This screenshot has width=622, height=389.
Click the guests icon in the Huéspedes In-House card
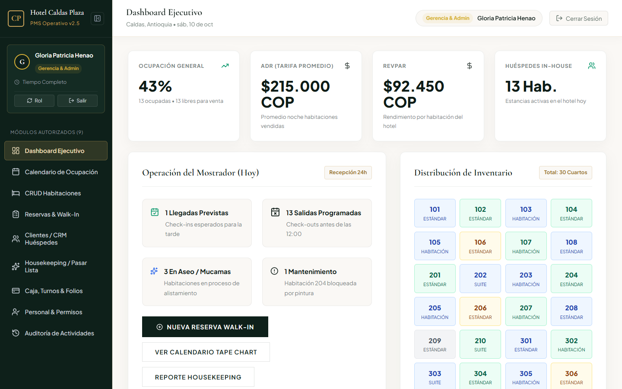coord(592,66)
